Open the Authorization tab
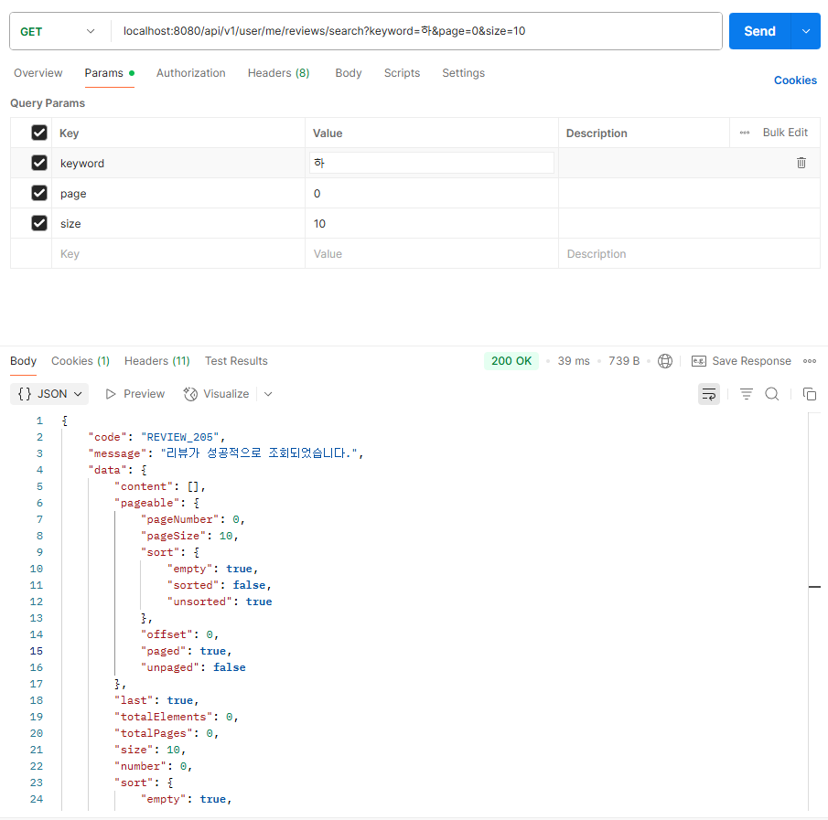Viewport: 828px width, 820px height. [190, 73]
